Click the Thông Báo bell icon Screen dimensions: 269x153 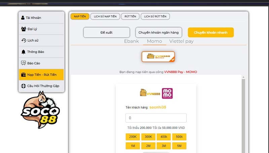coord(23,52)
